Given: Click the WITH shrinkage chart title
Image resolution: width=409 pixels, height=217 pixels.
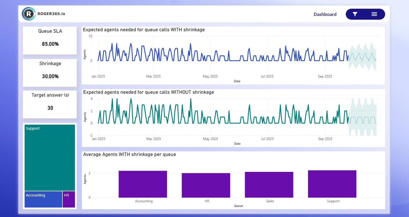Looking at the screenshot, I should (x=144, y=30).
